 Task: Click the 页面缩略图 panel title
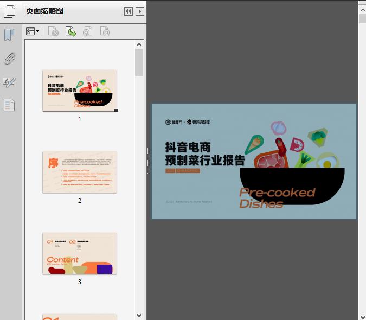tap(44, 11)
